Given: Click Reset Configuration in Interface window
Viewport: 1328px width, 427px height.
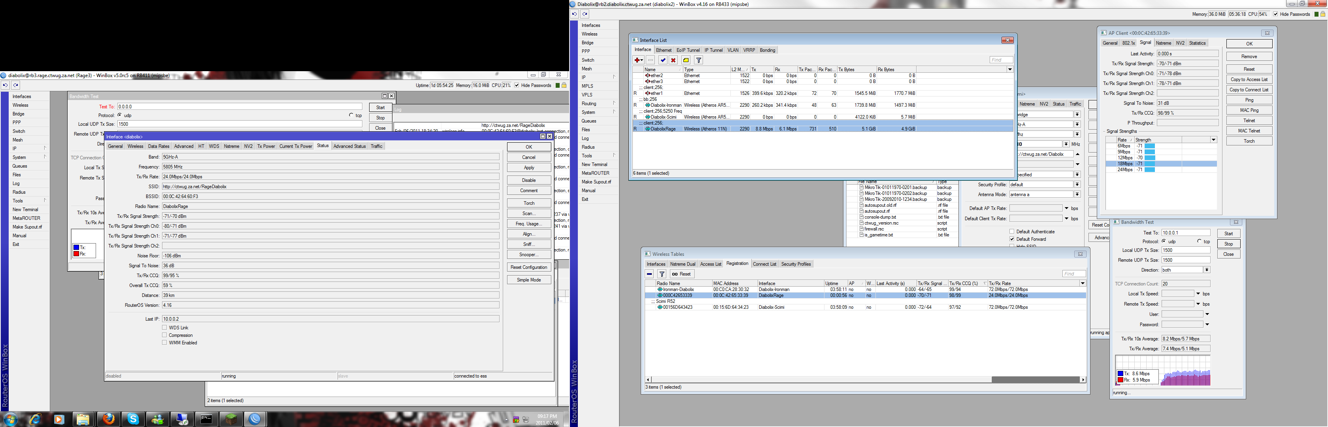Looking at the screenshot, I should click(x=529, y=267).
